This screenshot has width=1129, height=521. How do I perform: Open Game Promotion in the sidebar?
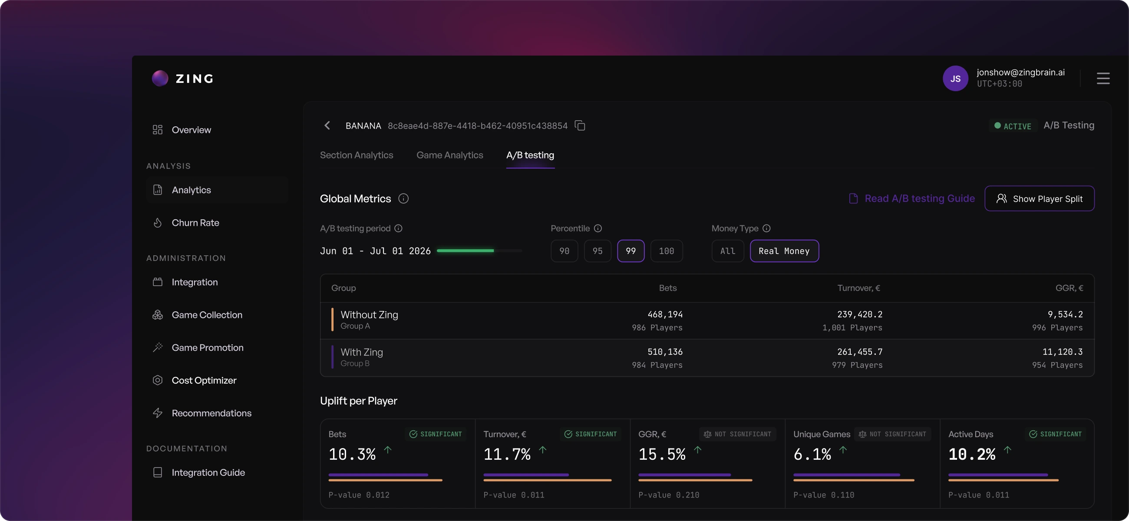[x=217, y=347]
